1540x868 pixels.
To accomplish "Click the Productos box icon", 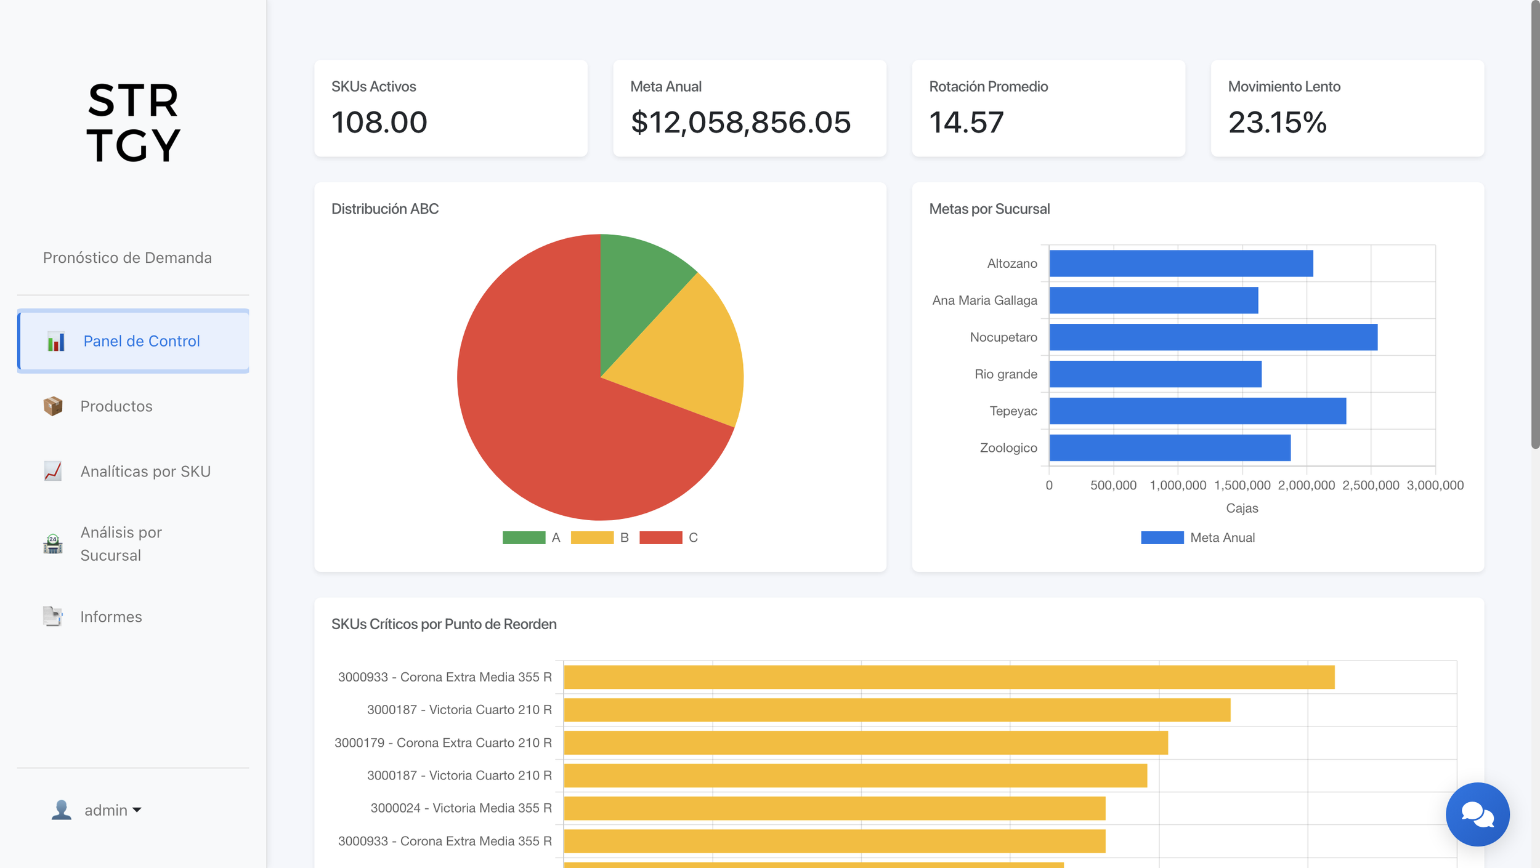I will [x=53, y=406].
